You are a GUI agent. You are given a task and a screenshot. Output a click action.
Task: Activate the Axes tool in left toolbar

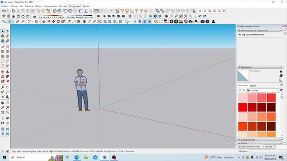click(3, 97)
